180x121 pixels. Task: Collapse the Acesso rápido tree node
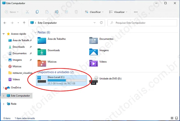pyautogui.click(x=4, y=34)
